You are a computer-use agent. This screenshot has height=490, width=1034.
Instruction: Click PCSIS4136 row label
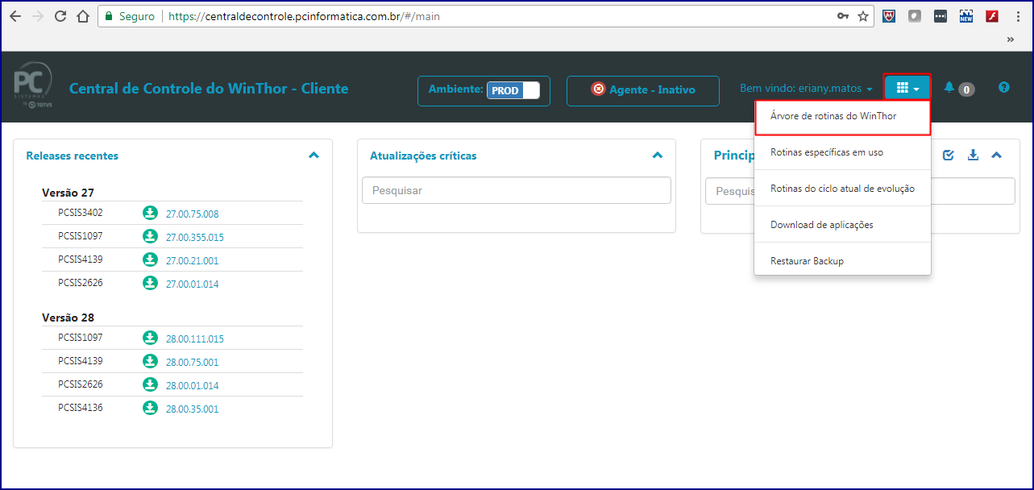click(x=81, y=407)
